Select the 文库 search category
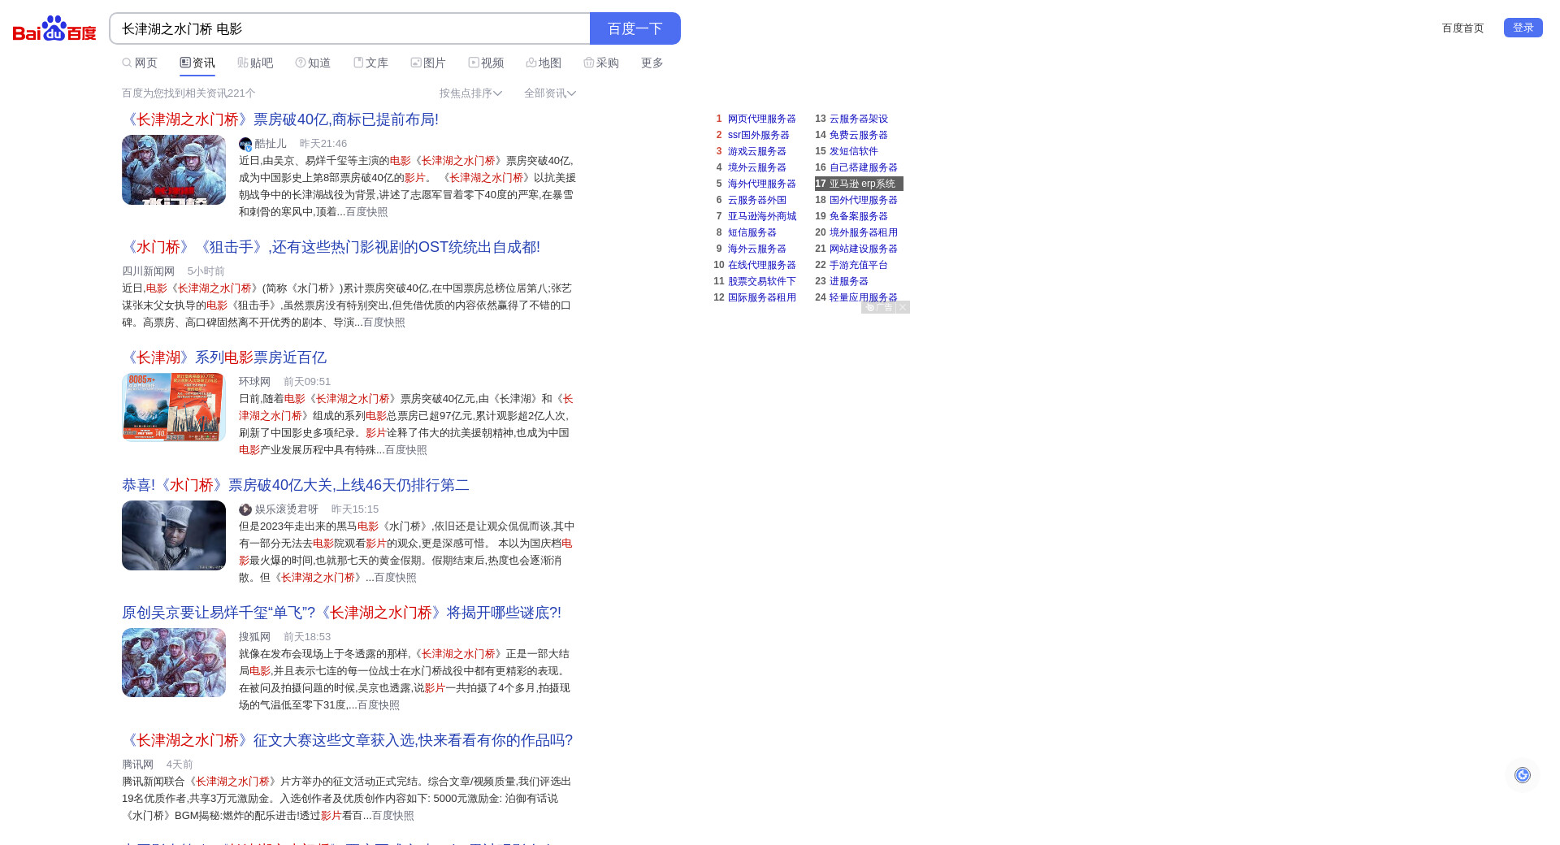 coord(370,63)
